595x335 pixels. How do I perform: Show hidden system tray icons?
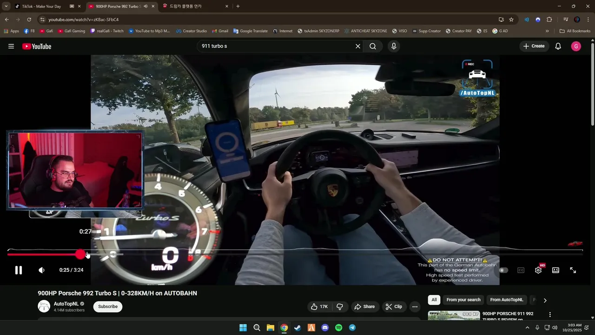point(527,328)
